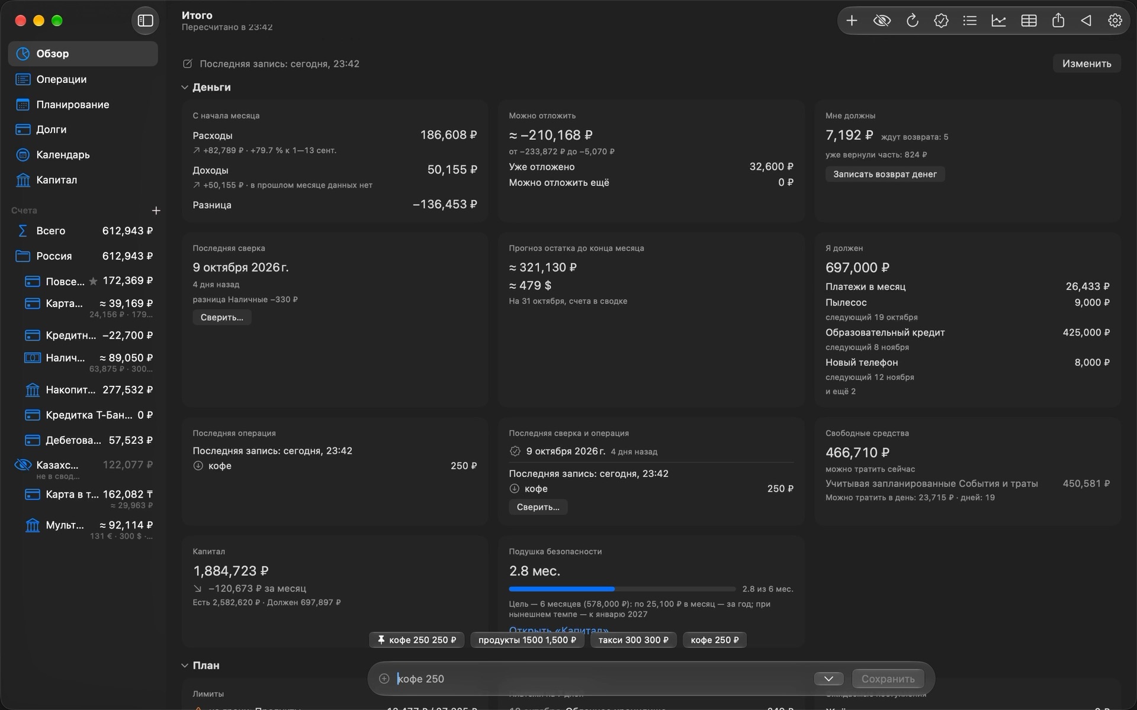Open settings gear icon
This screenshot has height=710, width=1137.
click(1114, 21)
